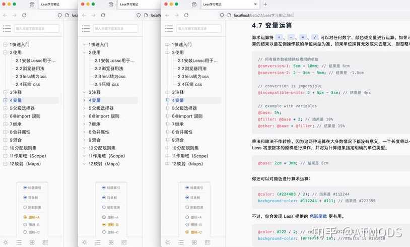Click the tree-list icon in middle window footer
Screen dimensions: 410x247
[124, 242]
